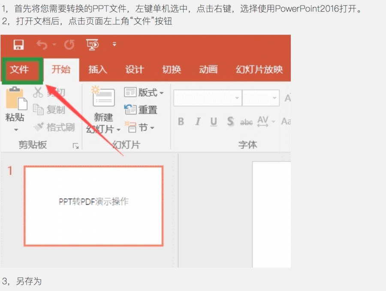Screen dimensions: 386x291
Task: Open the font name combo box
Action: click(x=208, y=98)
